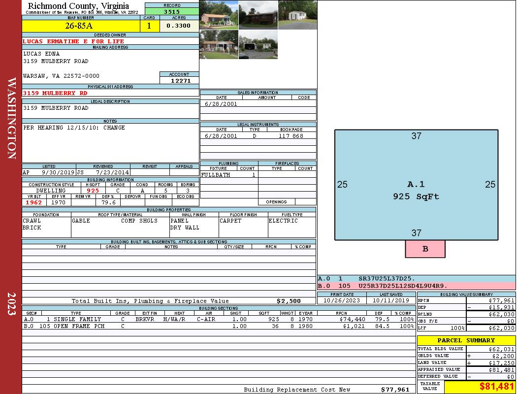Select the A.0 Single Family building section row
The width and height of the screenshot is (517, 394).
(218, 319)
